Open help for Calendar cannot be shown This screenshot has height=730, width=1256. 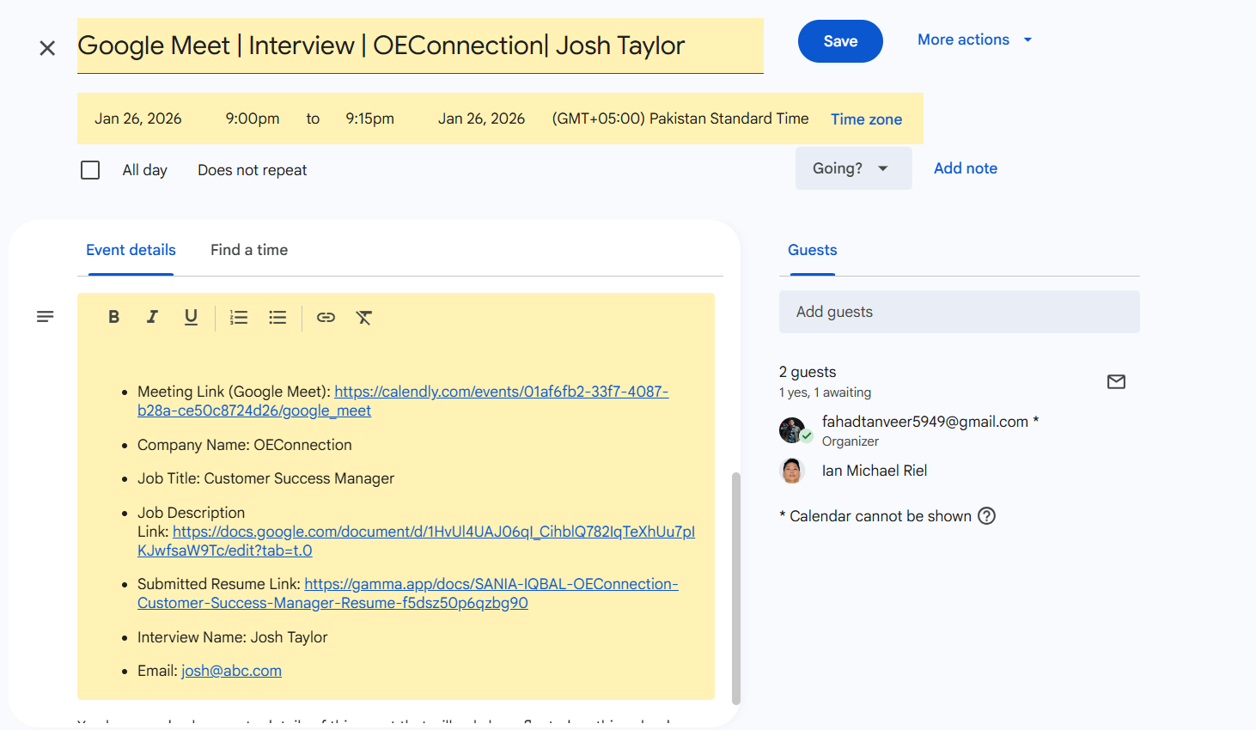(x=987, y=516)
